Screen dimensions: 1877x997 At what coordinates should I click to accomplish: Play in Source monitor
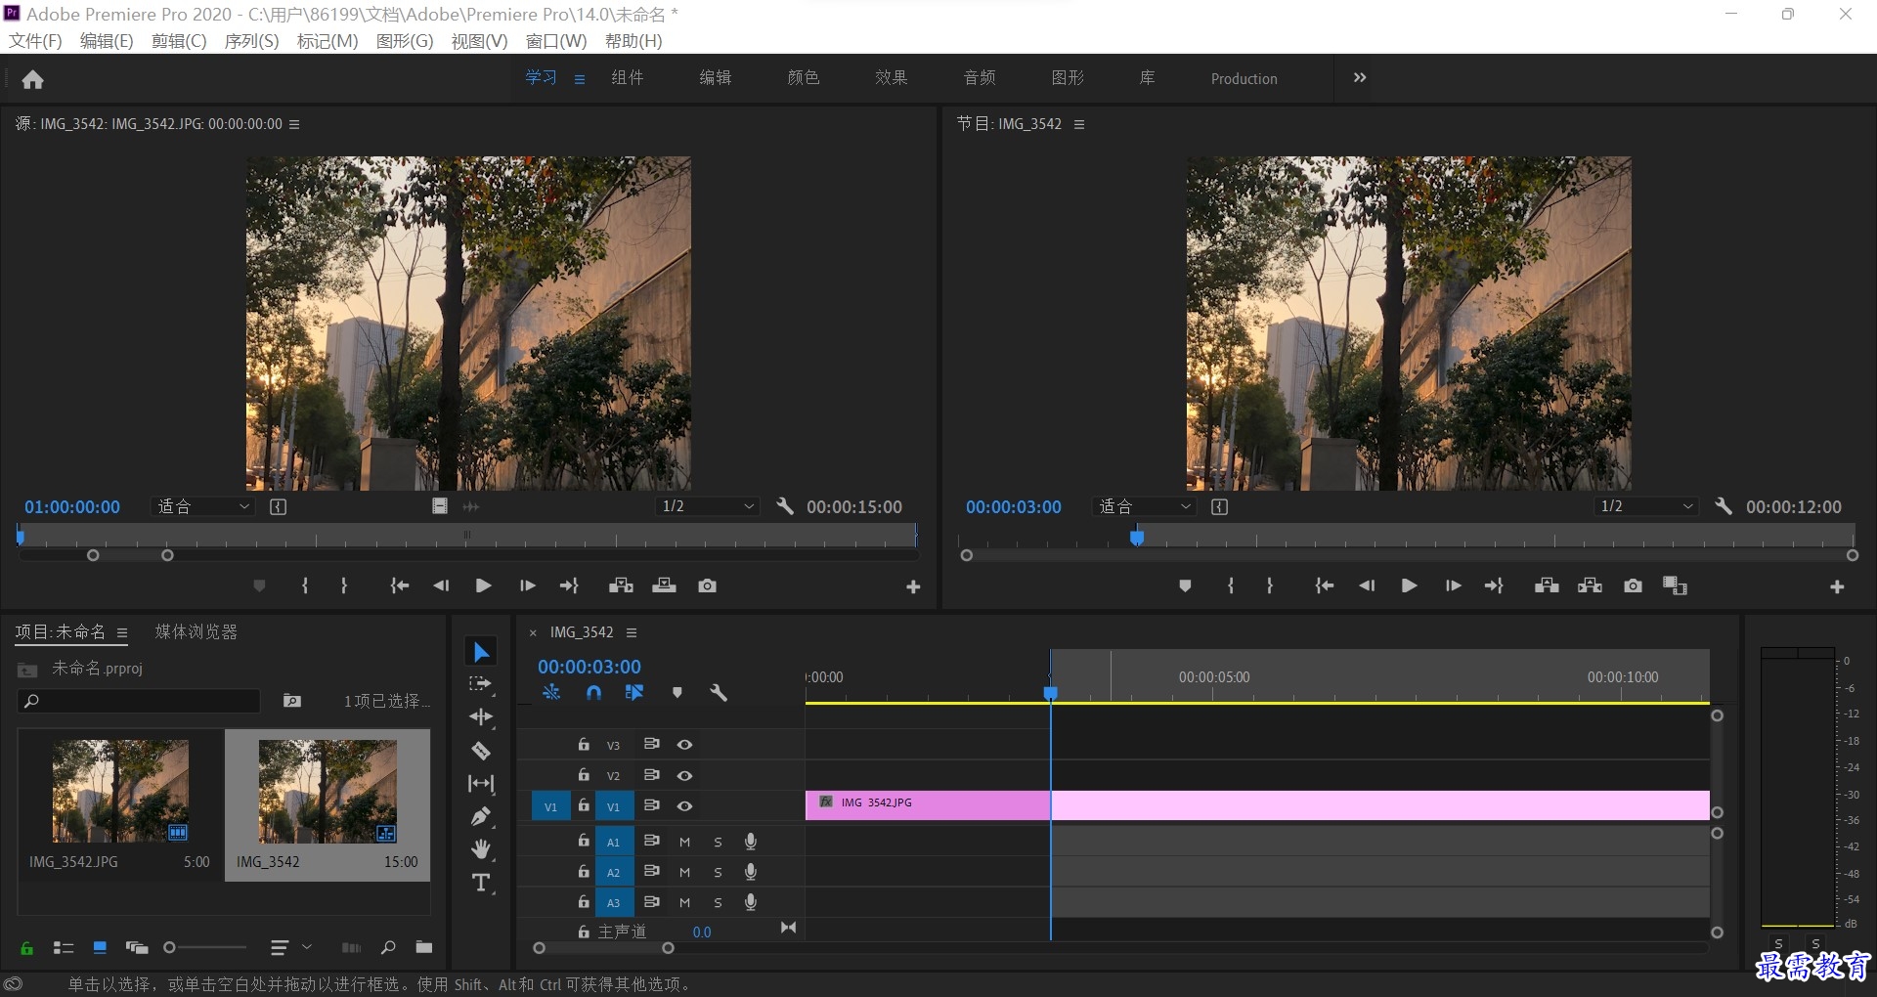(483, 585)
